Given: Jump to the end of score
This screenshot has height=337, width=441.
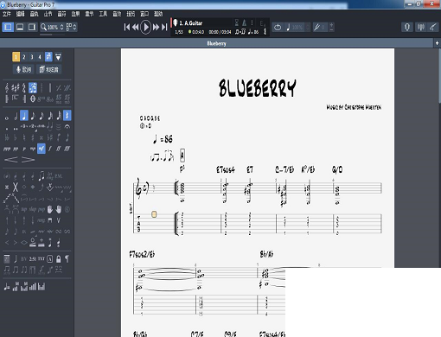Looking at the screenshot, I should tap(164, 27).
